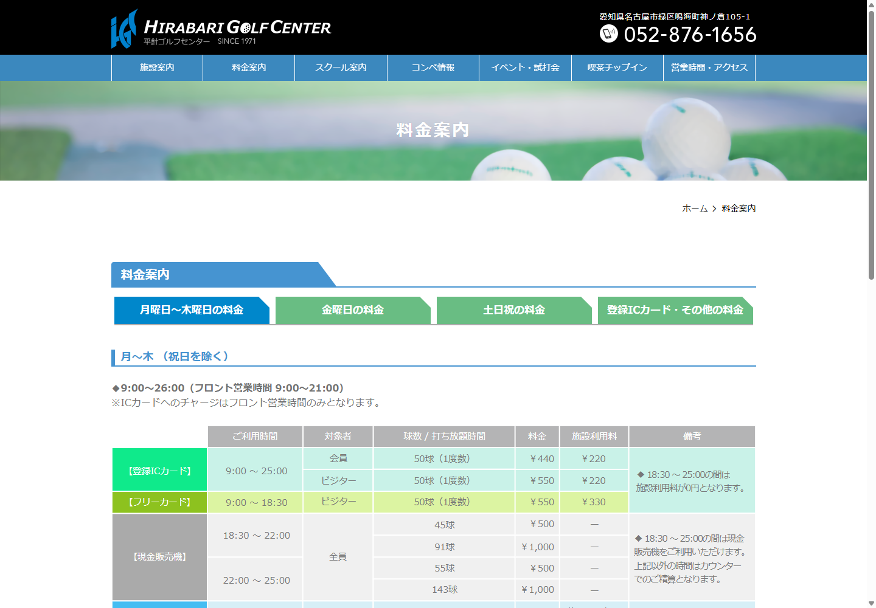Image resolution: width=876 pixels, height=608 pixels.
Task: Open 営業時間・アクセス in the navigation bar
Action: coord(709,67)
